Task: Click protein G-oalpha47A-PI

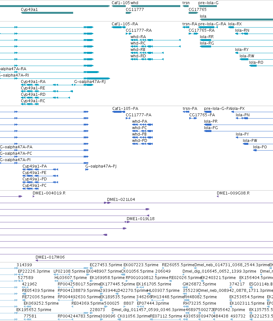Action: 44,163
